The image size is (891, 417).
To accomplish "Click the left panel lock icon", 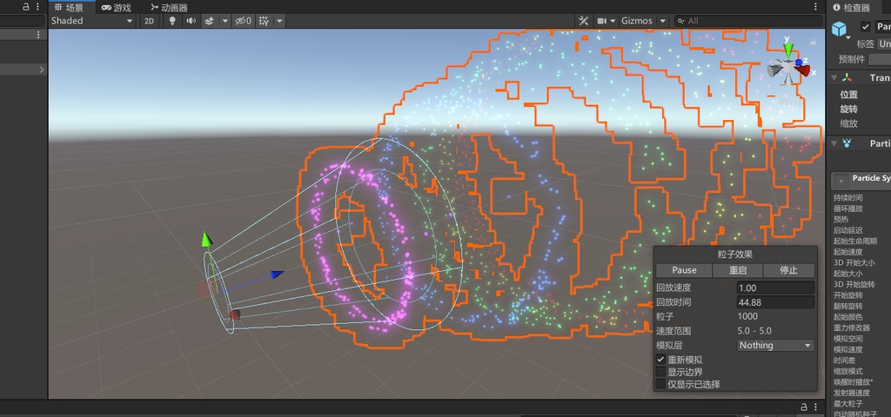I will pos(25,7).
